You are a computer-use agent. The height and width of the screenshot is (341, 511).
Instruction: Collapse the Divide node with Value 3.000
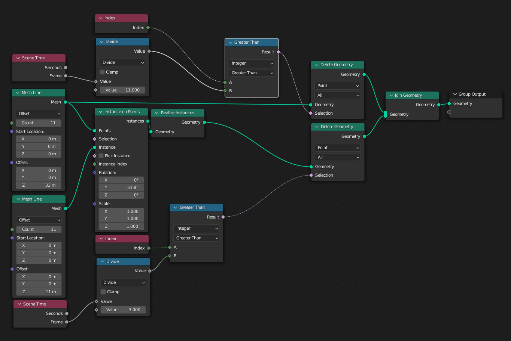tap(102, 261)
